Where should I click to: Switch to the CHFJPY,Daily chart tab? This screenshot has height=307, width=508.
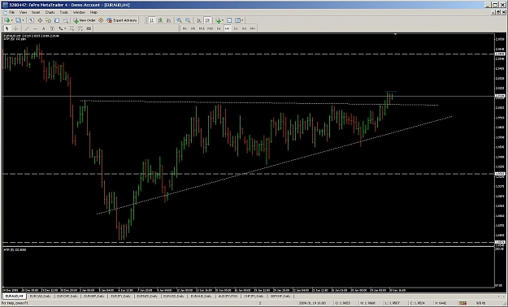click(x=254, y=296)
